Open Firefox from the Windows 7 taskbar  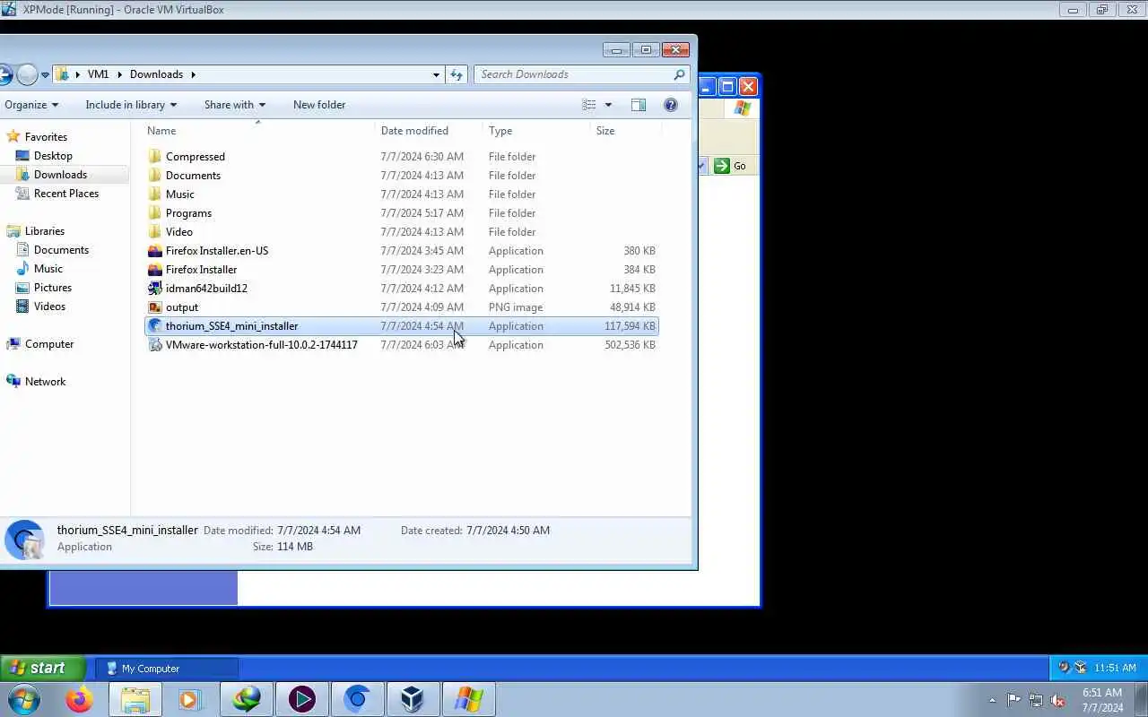79,699
